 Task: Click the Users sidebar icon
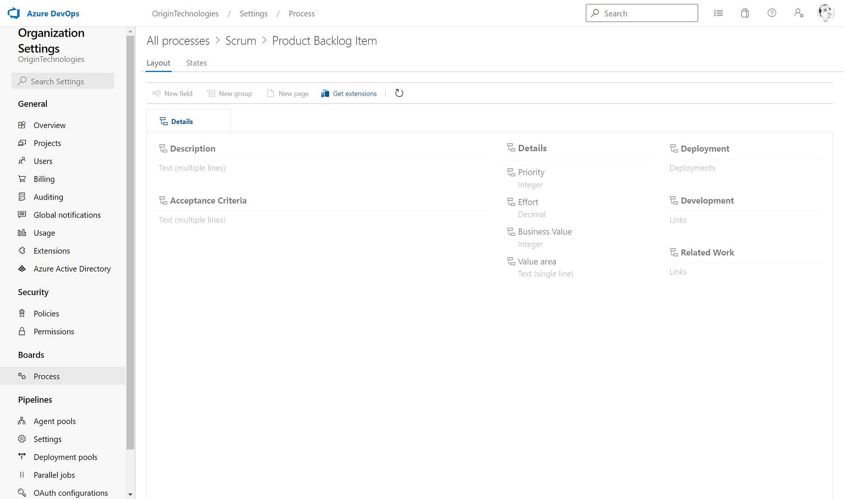[x=22, y=161]
